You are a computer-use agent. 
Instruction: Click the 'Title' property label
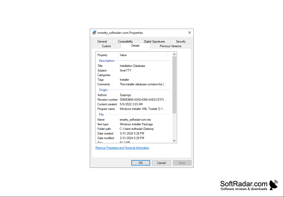tap(100, 66)
